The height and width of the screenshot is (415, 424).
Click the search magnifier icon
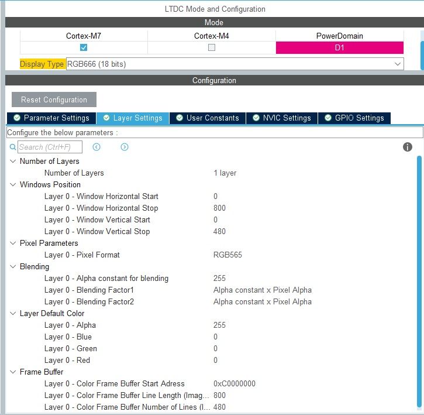pyautogui.click(x=13, y=147)
